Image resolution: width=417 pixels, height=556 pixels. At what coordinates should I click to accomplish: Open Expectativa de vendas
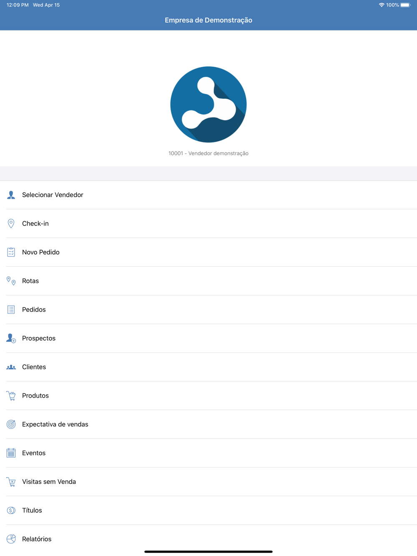click(208, 424)
